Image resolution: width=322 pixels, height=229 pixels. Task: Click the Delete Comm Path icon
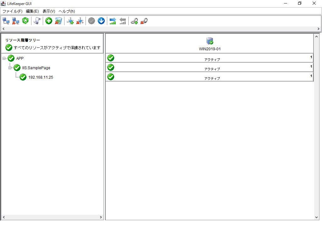click(80, 21)
